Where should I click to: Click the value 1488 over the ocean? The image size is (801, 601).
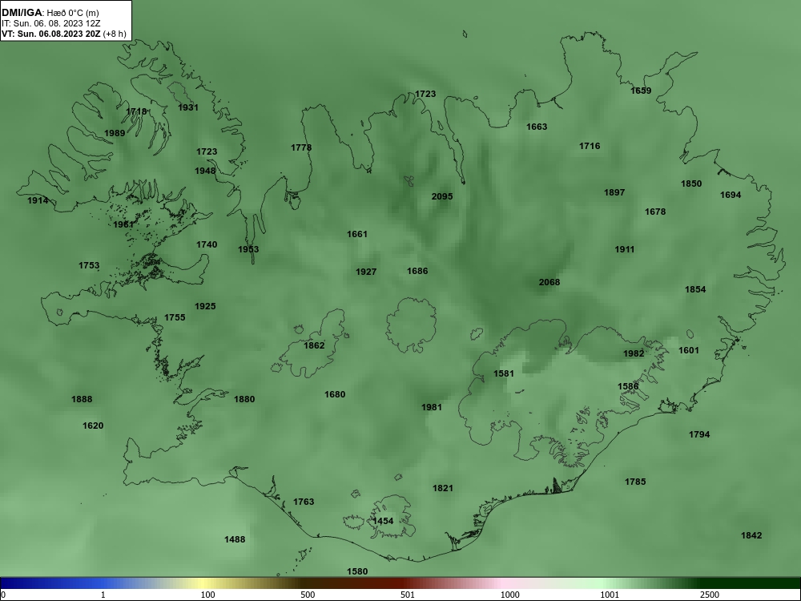pos(235,539)
